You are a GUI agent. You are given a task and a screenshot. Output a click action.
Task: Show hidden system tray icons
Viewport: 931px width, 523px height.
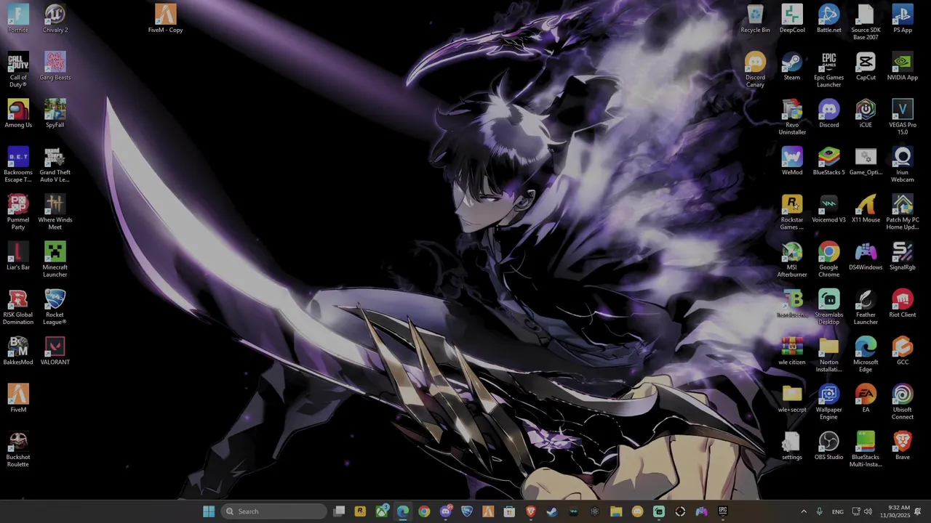[804, 511]
